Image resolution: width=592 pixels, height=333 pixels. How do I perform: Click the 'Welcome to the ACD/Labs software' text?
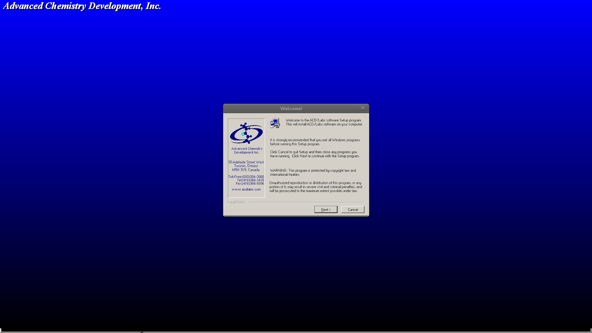click(x=324, y=122)
